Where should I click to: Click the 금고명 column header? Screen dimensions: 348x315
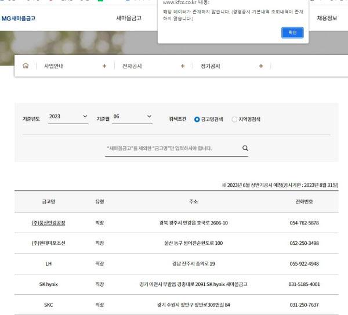tap(49, 201)
